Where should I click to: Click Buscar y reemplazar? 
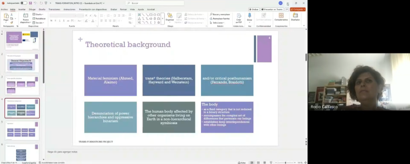(220, 14)
